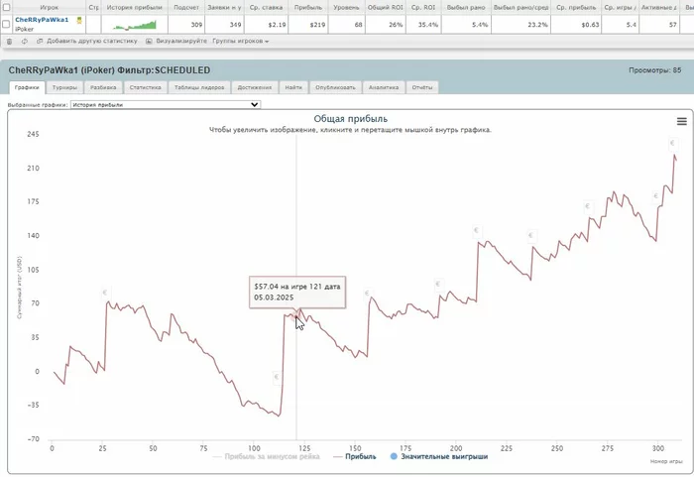Viewport: 694px width, 477px height.
Task: Tick the CheRRyPaWka1 row checkbox
Action: pos(6,24)
